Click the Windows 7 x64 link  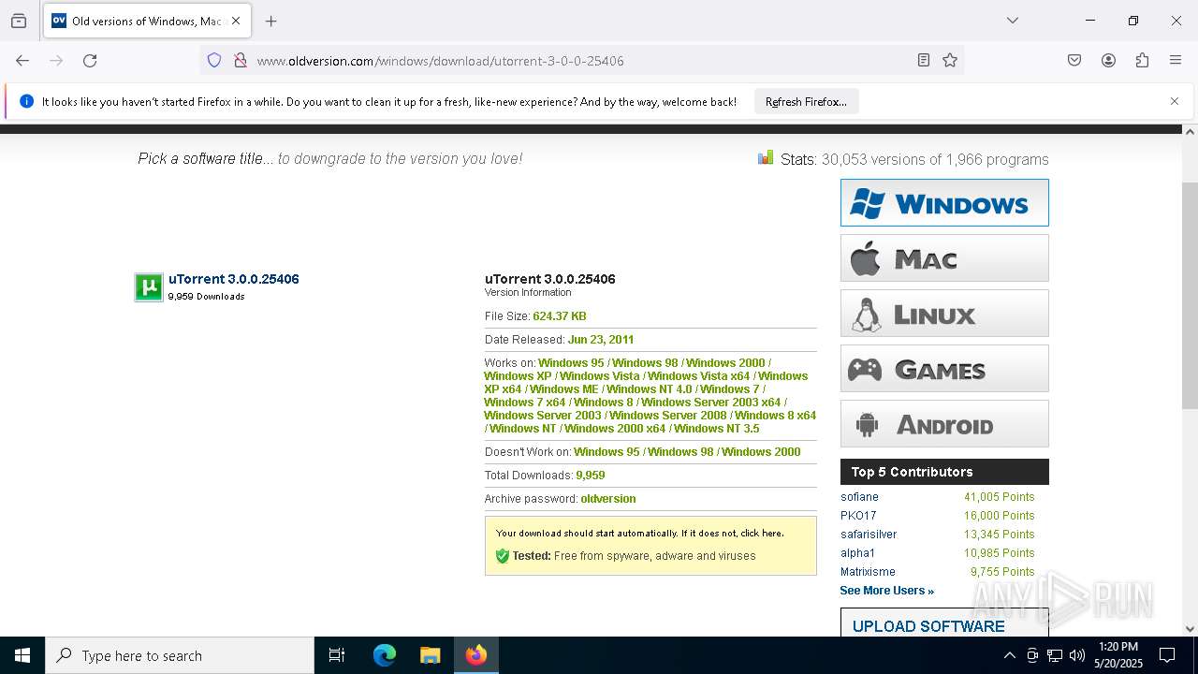(525, 403)
